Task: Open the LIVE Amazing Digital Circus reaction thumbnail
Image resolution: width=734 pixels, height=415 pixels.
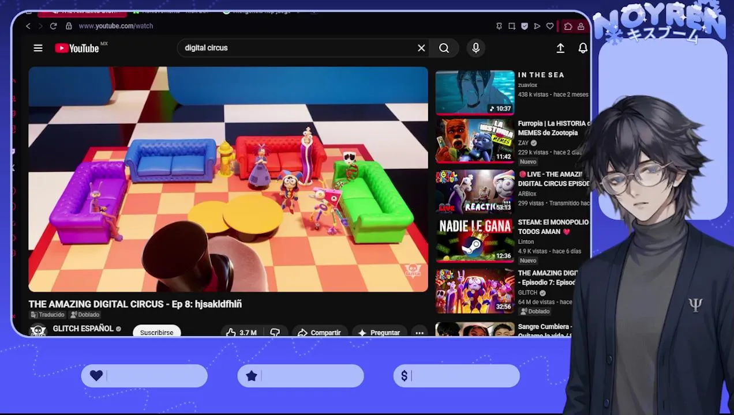Action: pyautogui.click(x=475, y=191)
